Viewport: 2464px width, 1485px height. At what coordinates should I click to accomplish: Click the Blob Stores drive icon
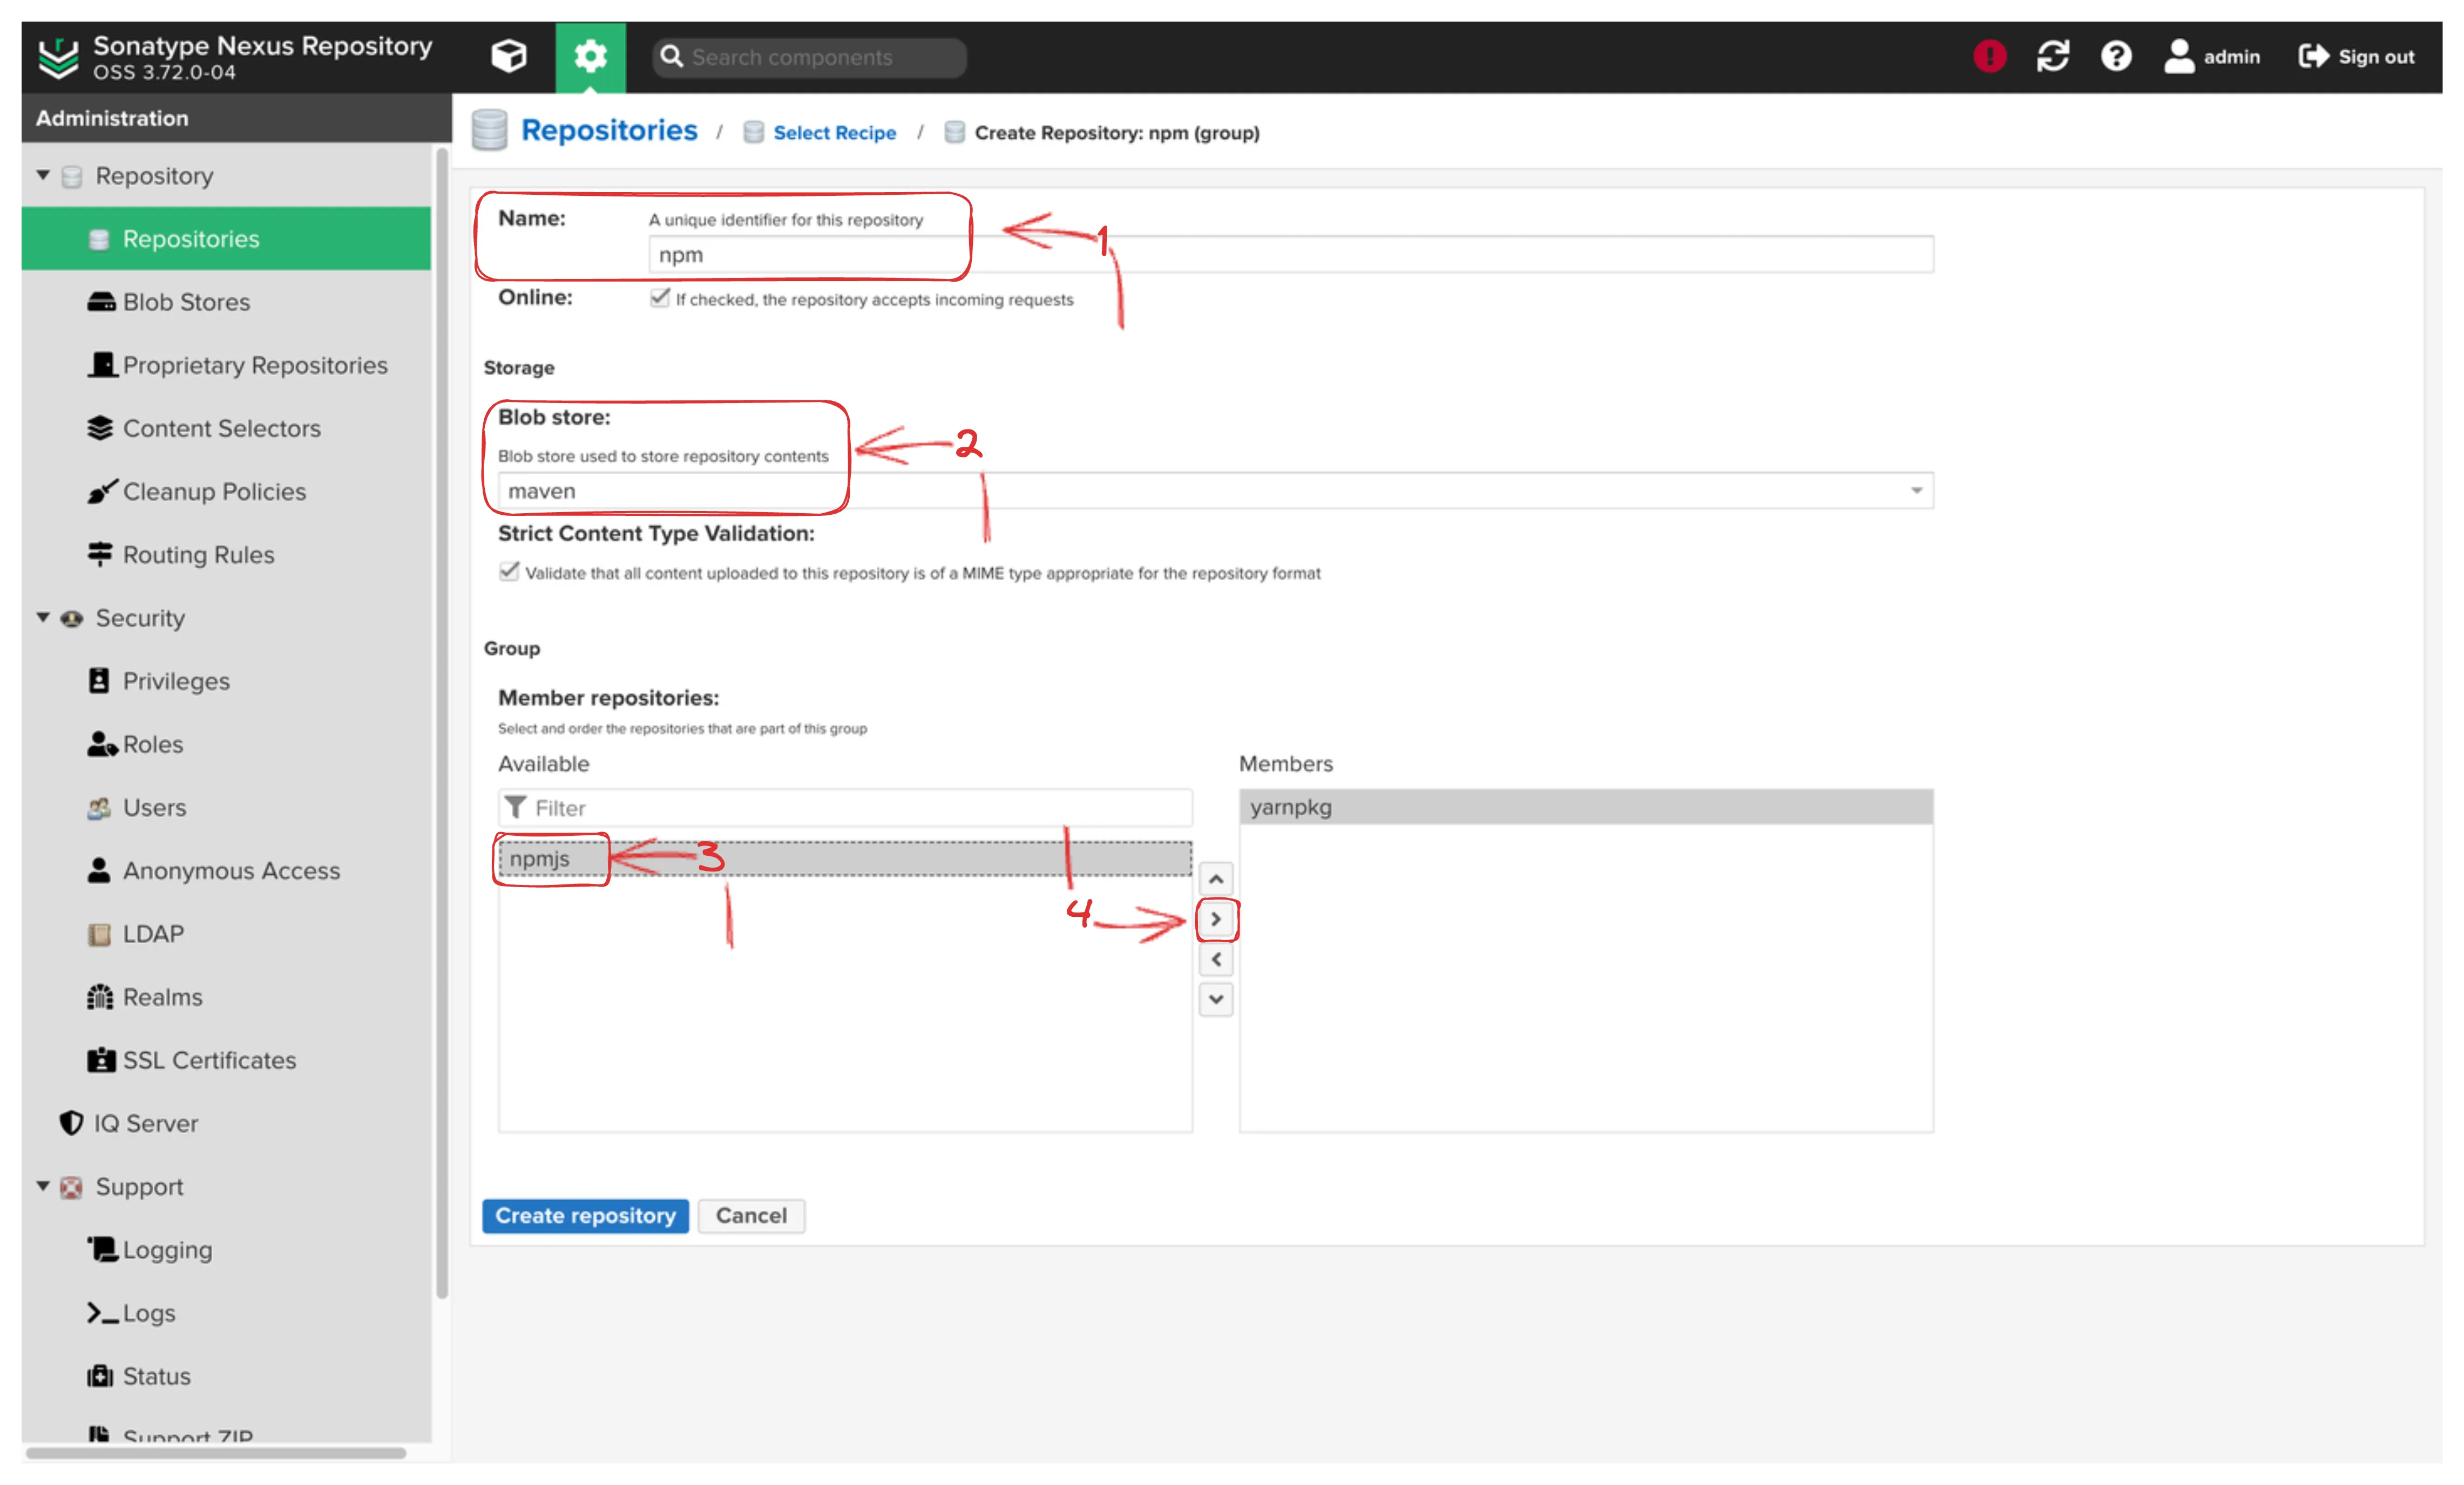[101, 302]
